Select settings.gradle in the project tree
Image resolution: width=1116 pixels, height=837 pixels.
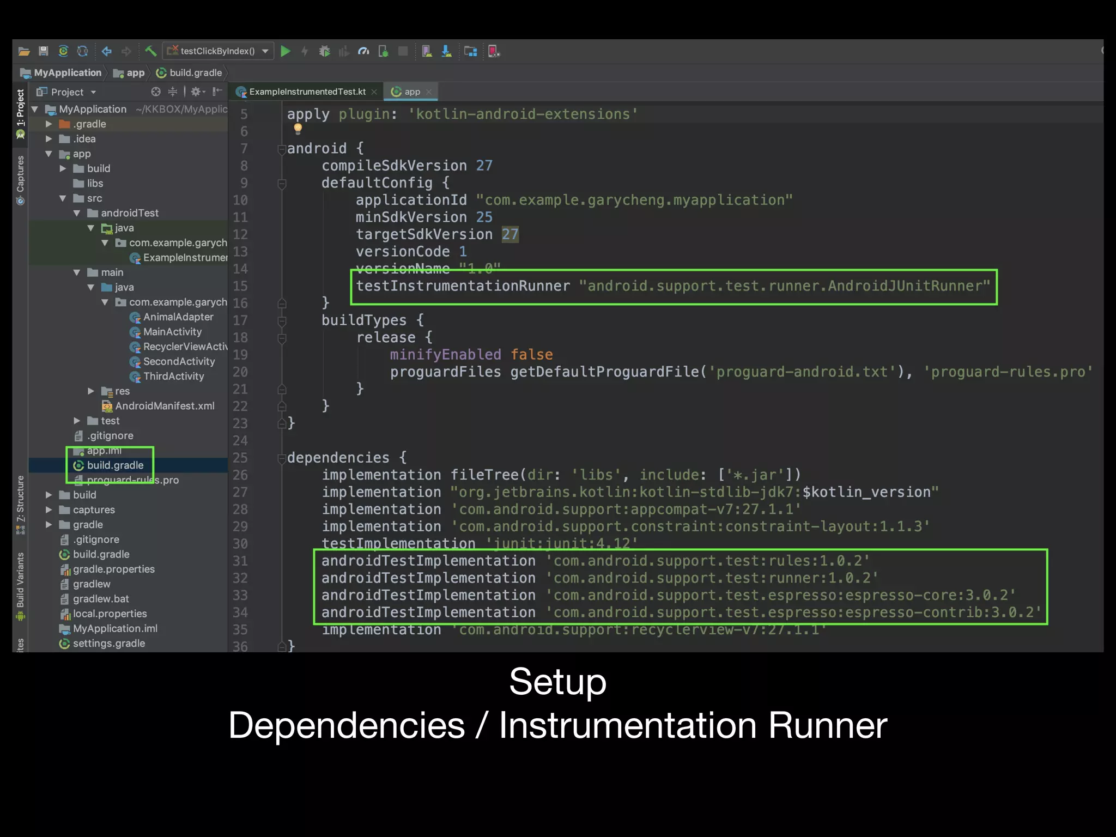pyautogui.click(x=102, y=644)
